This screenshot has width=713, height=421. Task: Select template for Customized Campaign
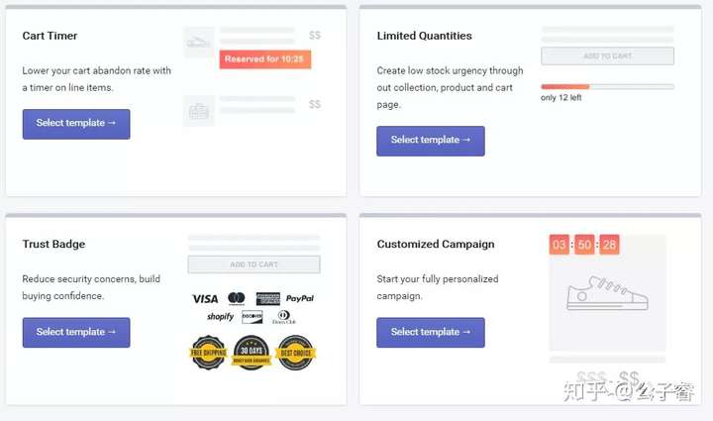(430, 333)
